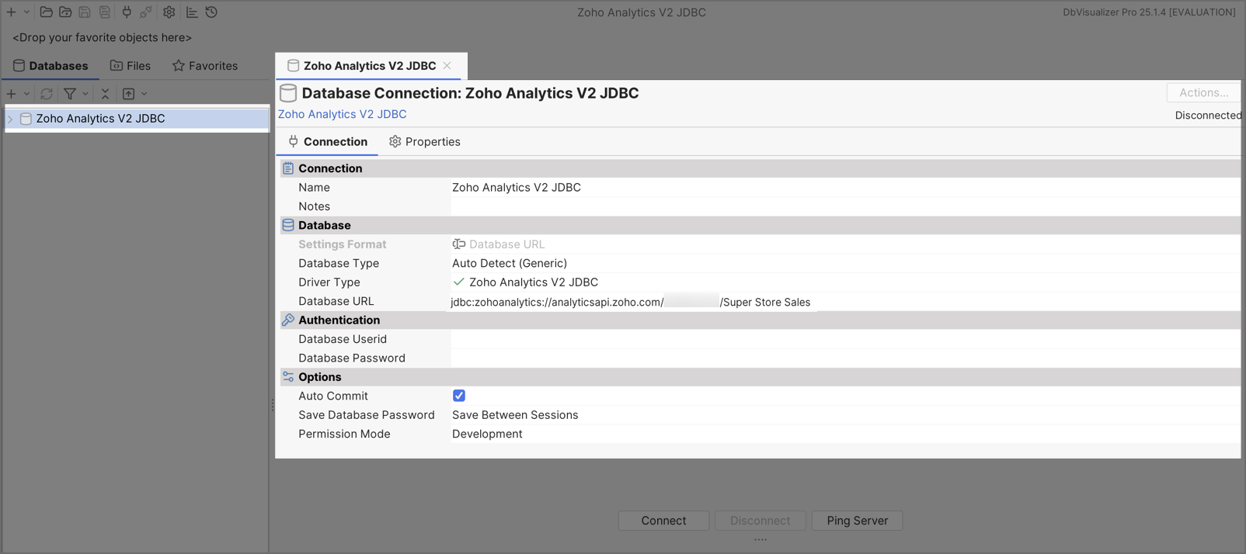Viewport: 1246px width, 554px height.
Task: Click the Zoho Analytics V2 JDBC breadcrumb link
Action: (342, 114)
